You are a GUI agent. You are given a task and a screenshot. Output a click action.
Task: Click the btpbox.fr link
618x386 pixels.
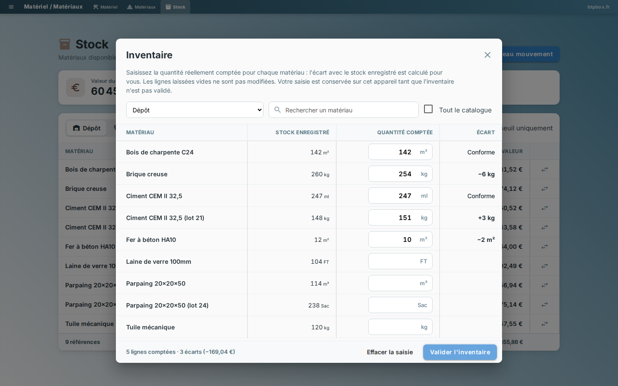click(x=598, y=7)
